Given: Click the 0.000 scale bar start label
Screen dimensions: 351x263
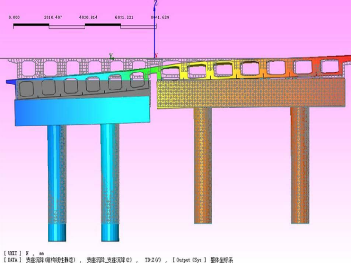Looking at the screenshot, I should (x=14, y=18).
